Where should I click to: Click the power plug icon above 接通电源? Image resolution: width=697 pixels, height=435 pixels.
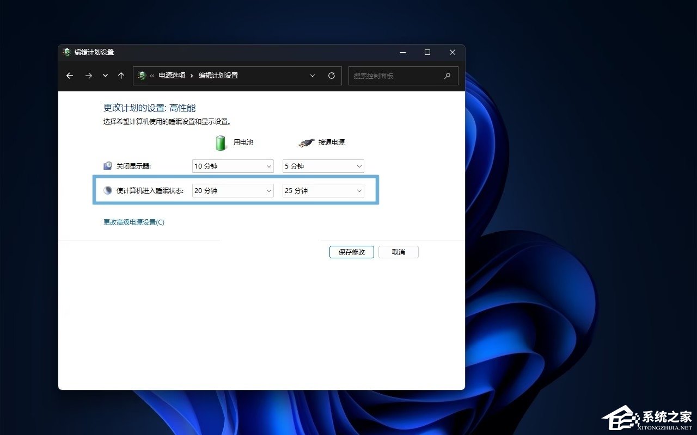pos(305,142)
